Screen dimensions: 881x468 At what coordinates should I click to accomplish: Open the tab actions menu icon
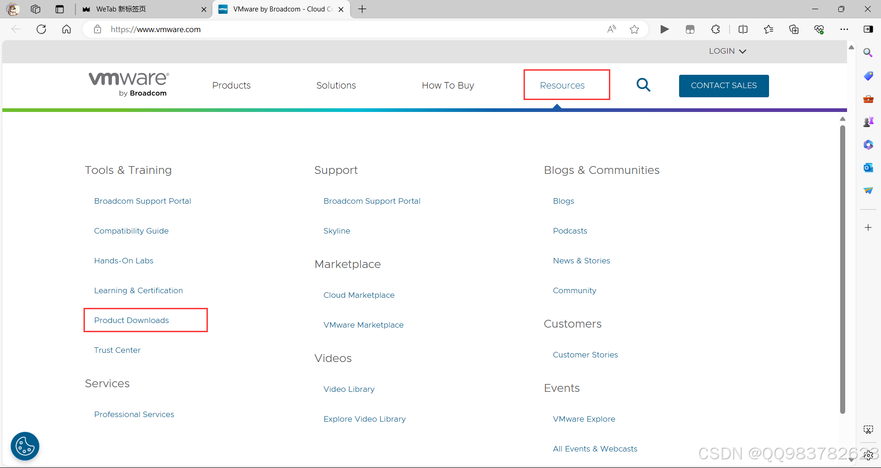(x=60, y=9)
